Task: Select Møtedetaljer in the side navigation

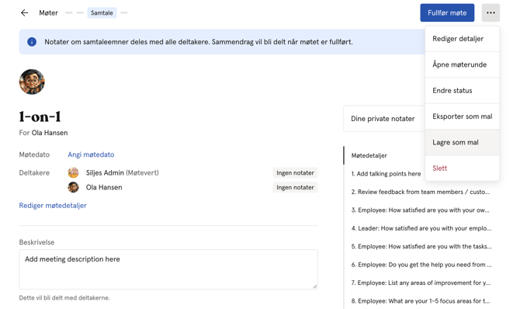Action: [369, 155]
